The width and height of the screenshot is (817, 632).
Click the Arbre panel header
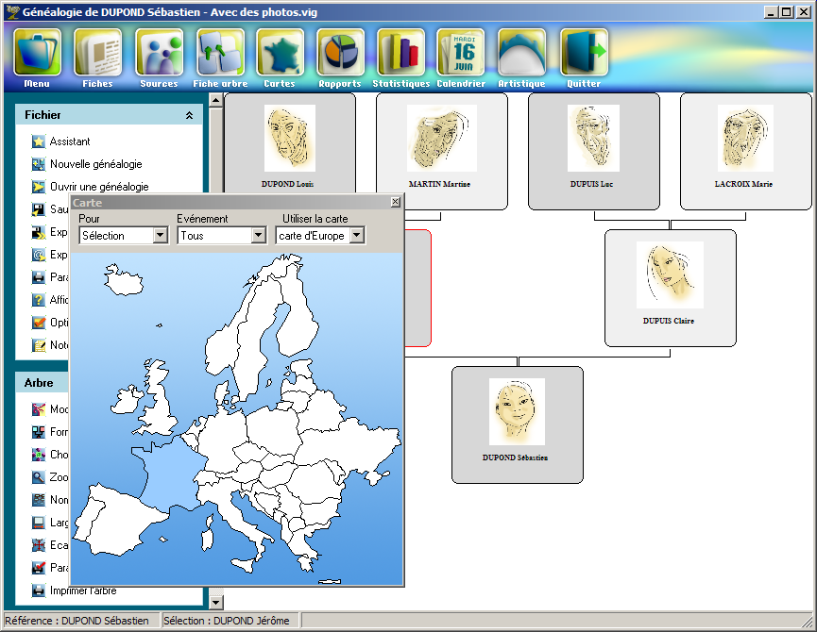[x=42, y=383]
